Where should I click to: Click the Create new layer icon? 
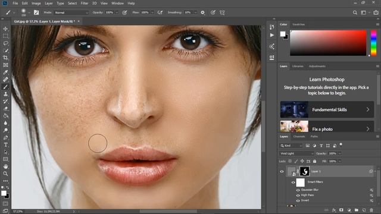click(x=364, y=210)
